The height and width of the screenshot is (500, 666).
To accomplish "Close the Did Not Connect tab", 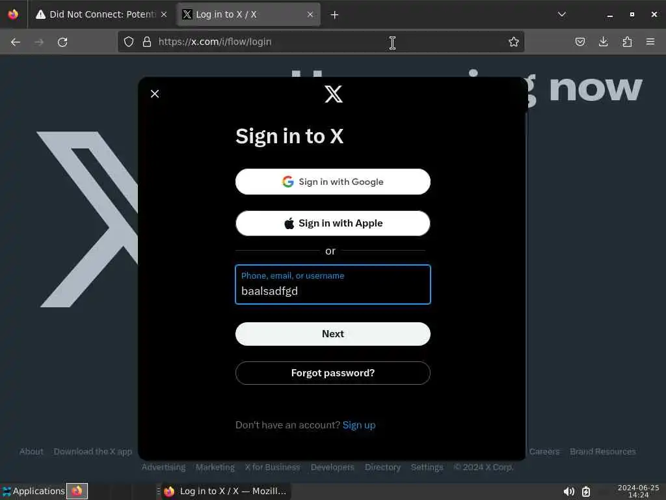I will point(163,14).
